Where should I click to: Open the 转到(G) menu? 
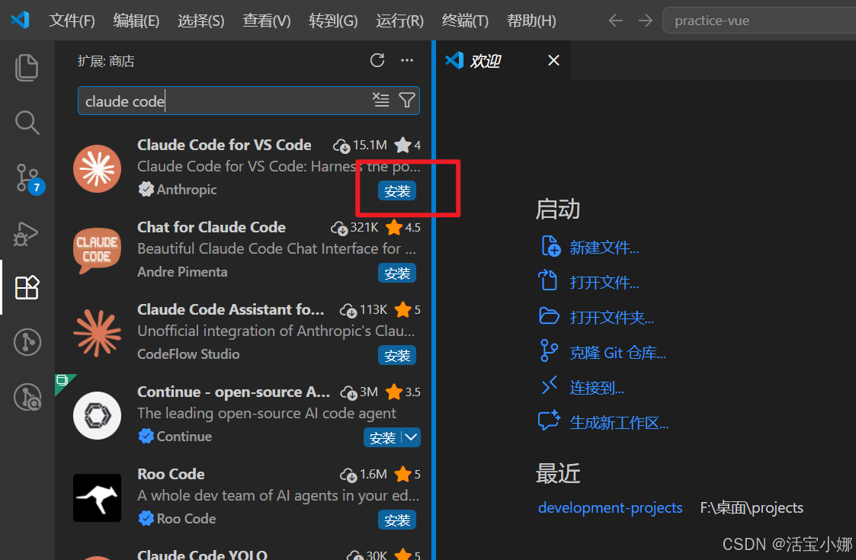click(x=333, y=21)
